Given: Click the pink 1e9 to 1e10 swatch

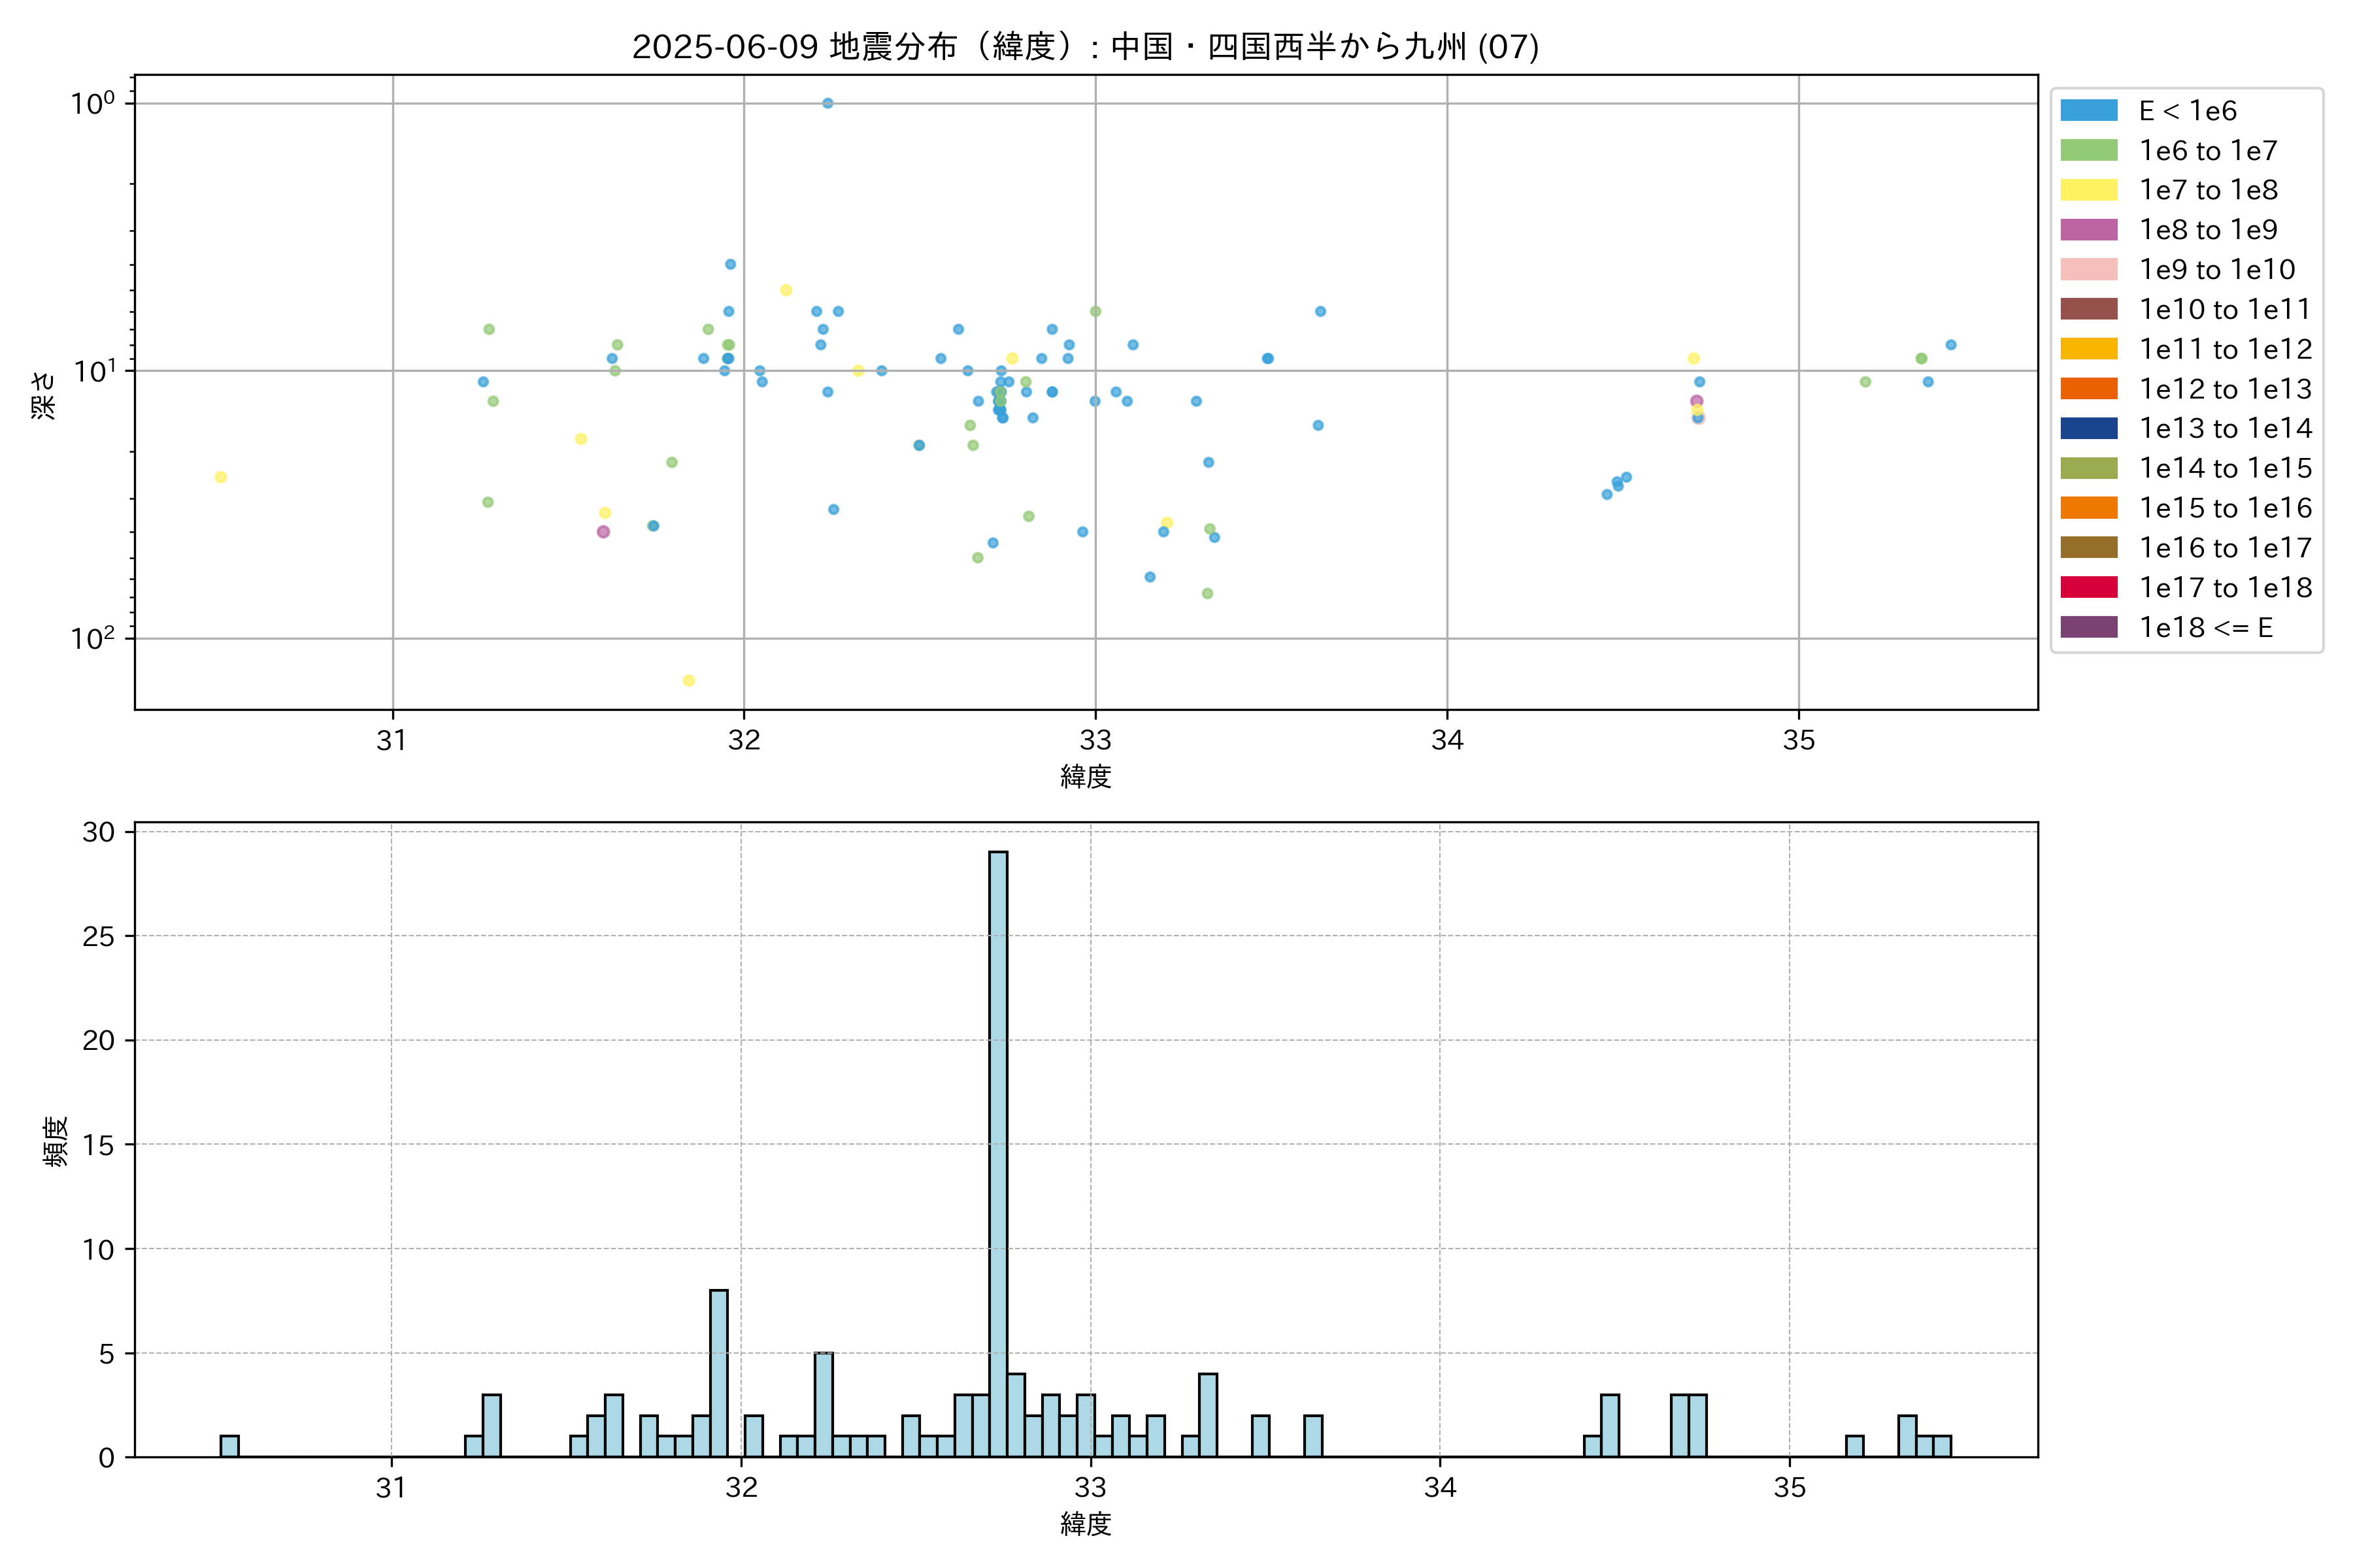Looking at the screenshot, I should click(x=2088, y=269).
